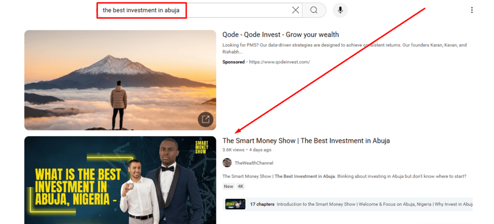
Task: Visit the qodeinvest.com sponsored URL
Action: tap(279, 62)
